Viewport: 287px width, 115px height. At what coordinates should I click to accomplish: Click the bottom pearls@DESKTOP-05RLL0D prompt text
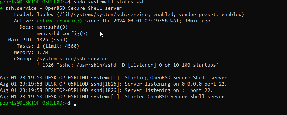pyautogui.click(x=31, y=103)
